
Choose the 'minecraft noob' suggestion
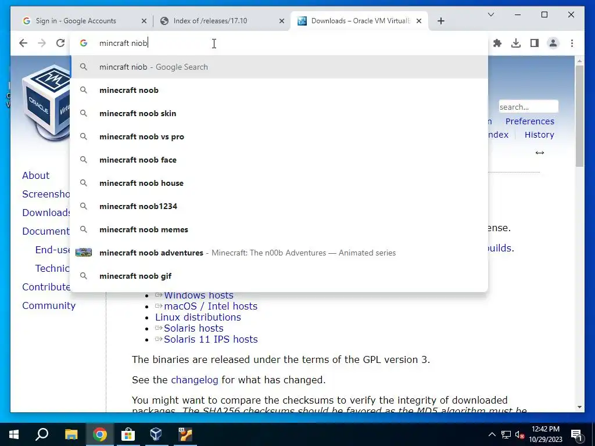tap(279, 90)
